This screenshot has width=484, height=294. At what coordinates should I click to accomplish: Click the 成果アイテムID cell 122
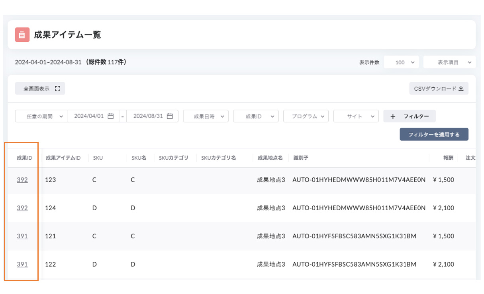pos(51,264)
